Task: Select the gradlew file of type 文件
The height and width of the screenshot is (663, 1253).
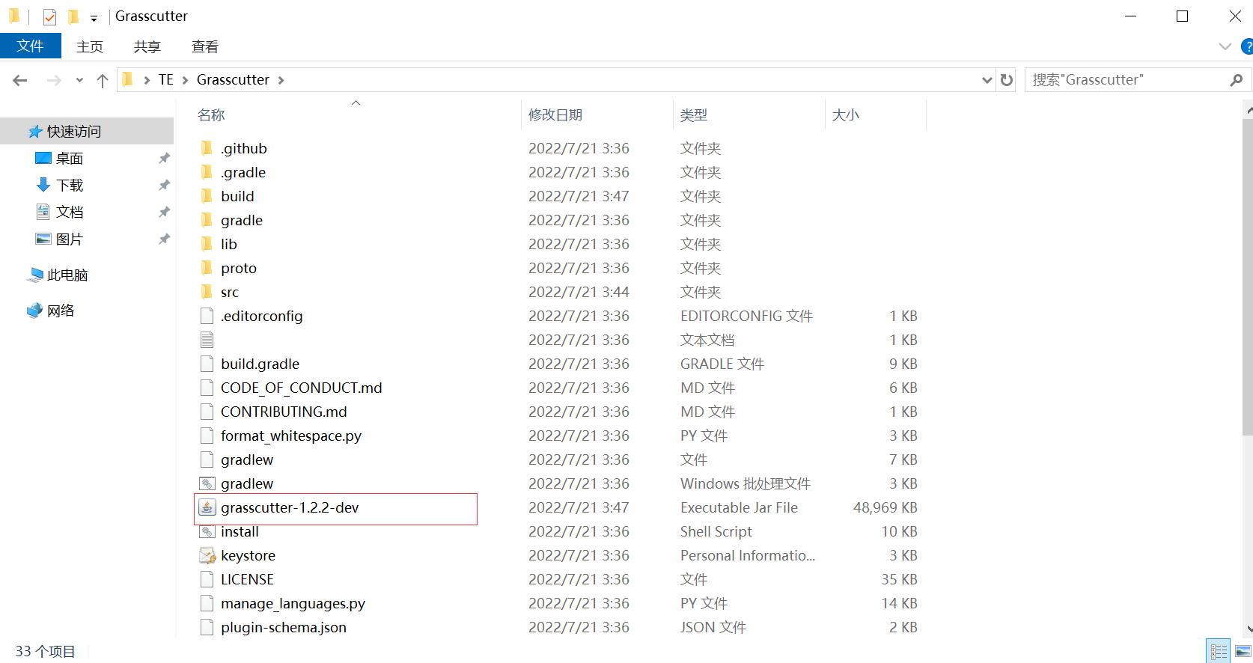Action: tap(247, 459)
